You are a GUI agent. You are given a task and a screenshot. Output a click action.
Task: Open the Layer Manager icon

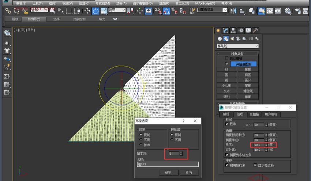(251, 11)
